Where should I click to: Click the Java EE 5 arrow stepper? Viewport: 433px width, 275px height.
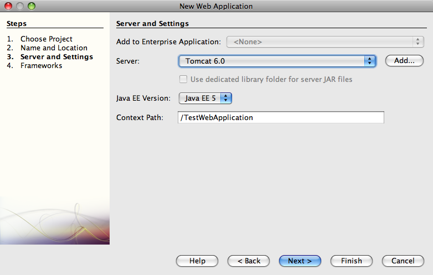coord(226,98)
